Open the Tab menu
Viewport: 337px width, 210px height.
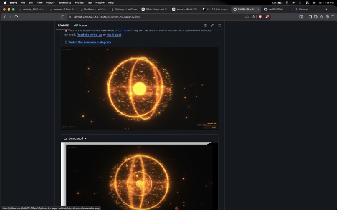click(x=89, y=3)
